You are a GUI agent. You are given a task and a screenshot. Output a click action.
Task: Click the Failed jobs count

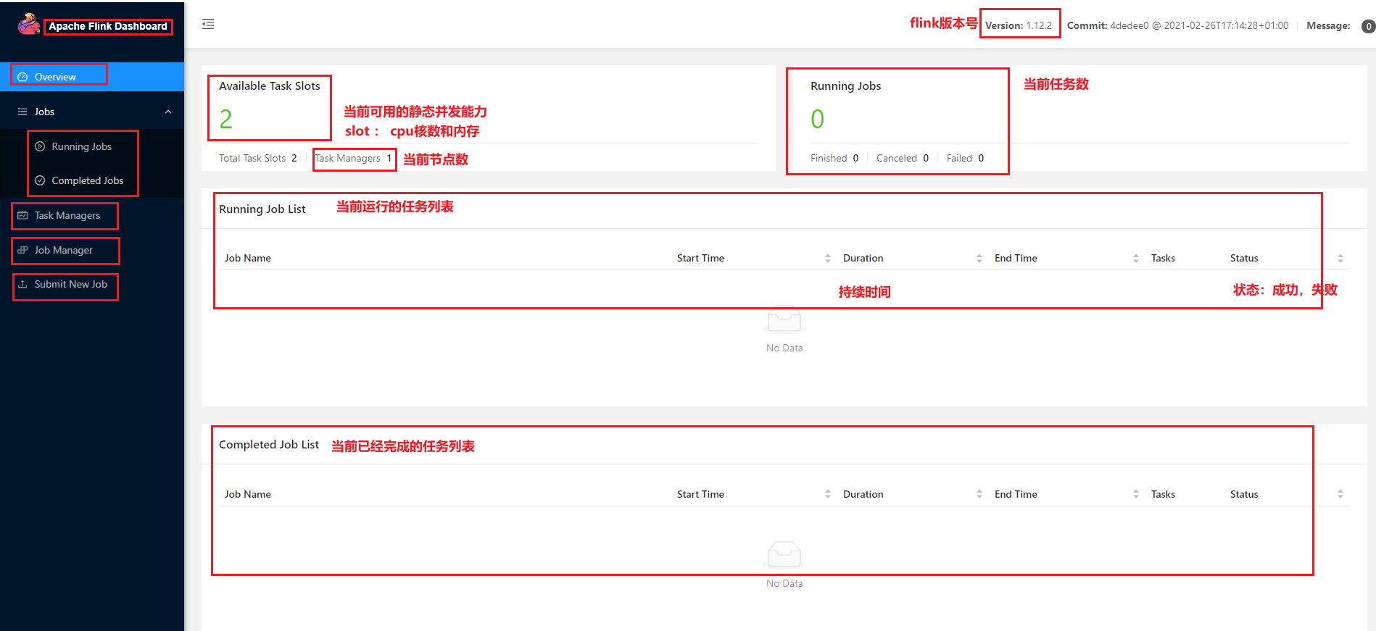click(965, 158)
